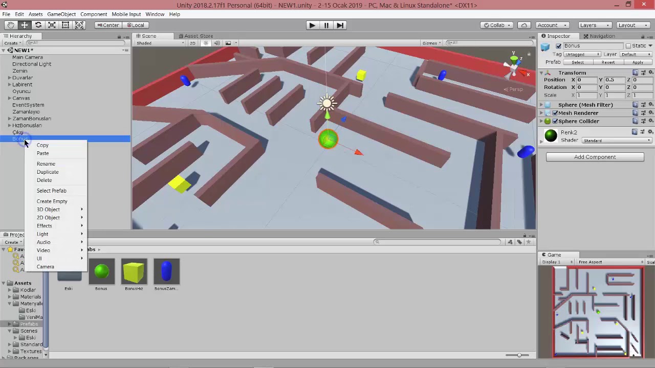Screen dimensions: 655x368
Task: Open the Shaded draw mode dropdown
Action: point(160,43)
